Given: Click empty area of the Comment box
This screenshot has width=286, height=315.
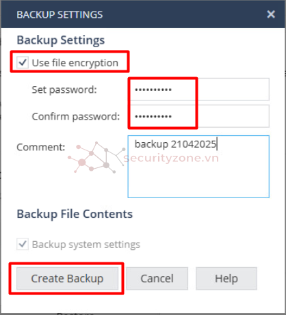Looking at the screenshot, I should tap(198, 180).
